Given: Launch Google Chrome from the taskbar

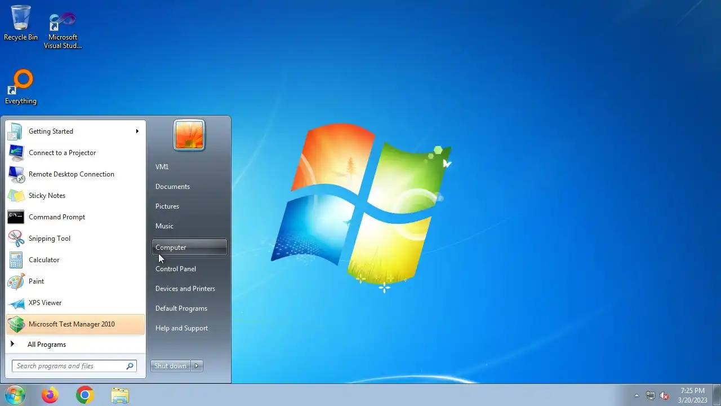Looking at the screenshot, I should coord(85,395).
